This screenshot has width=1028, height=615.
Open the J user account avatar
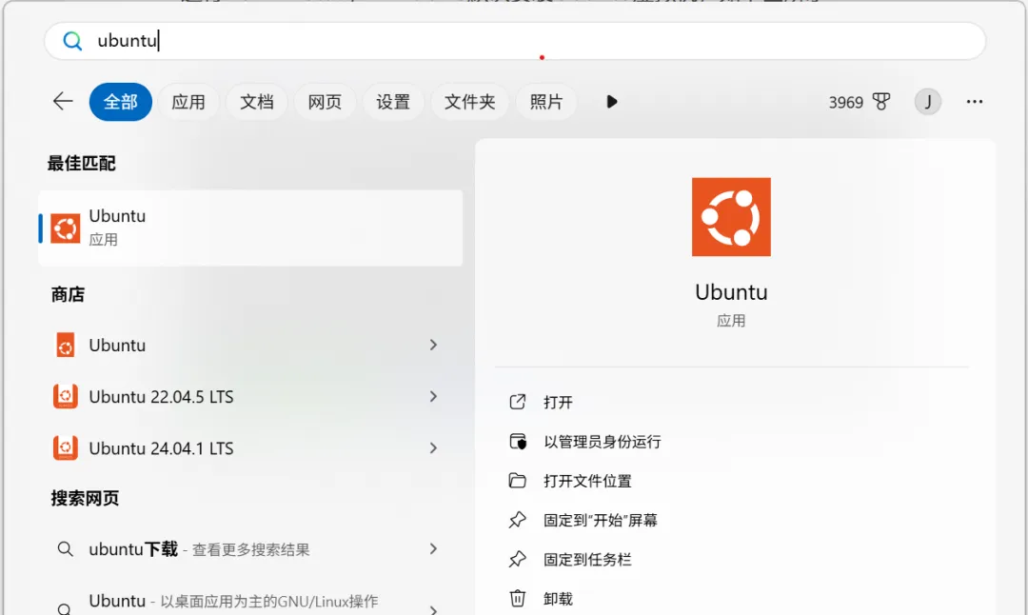coord(928,102)
